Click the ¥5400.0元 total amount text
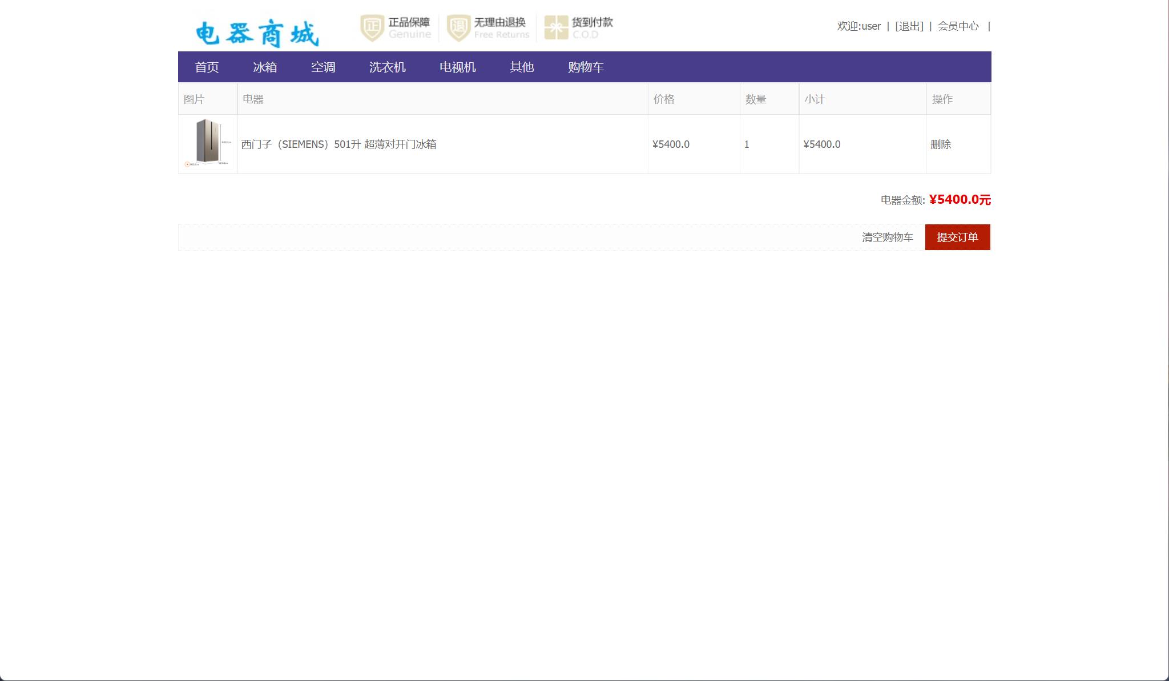 (959, 200)
